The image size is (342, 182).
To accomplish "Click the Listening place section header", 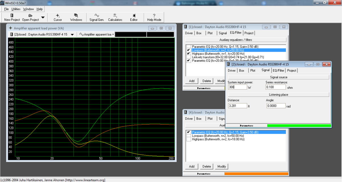I will click(278, 94).
